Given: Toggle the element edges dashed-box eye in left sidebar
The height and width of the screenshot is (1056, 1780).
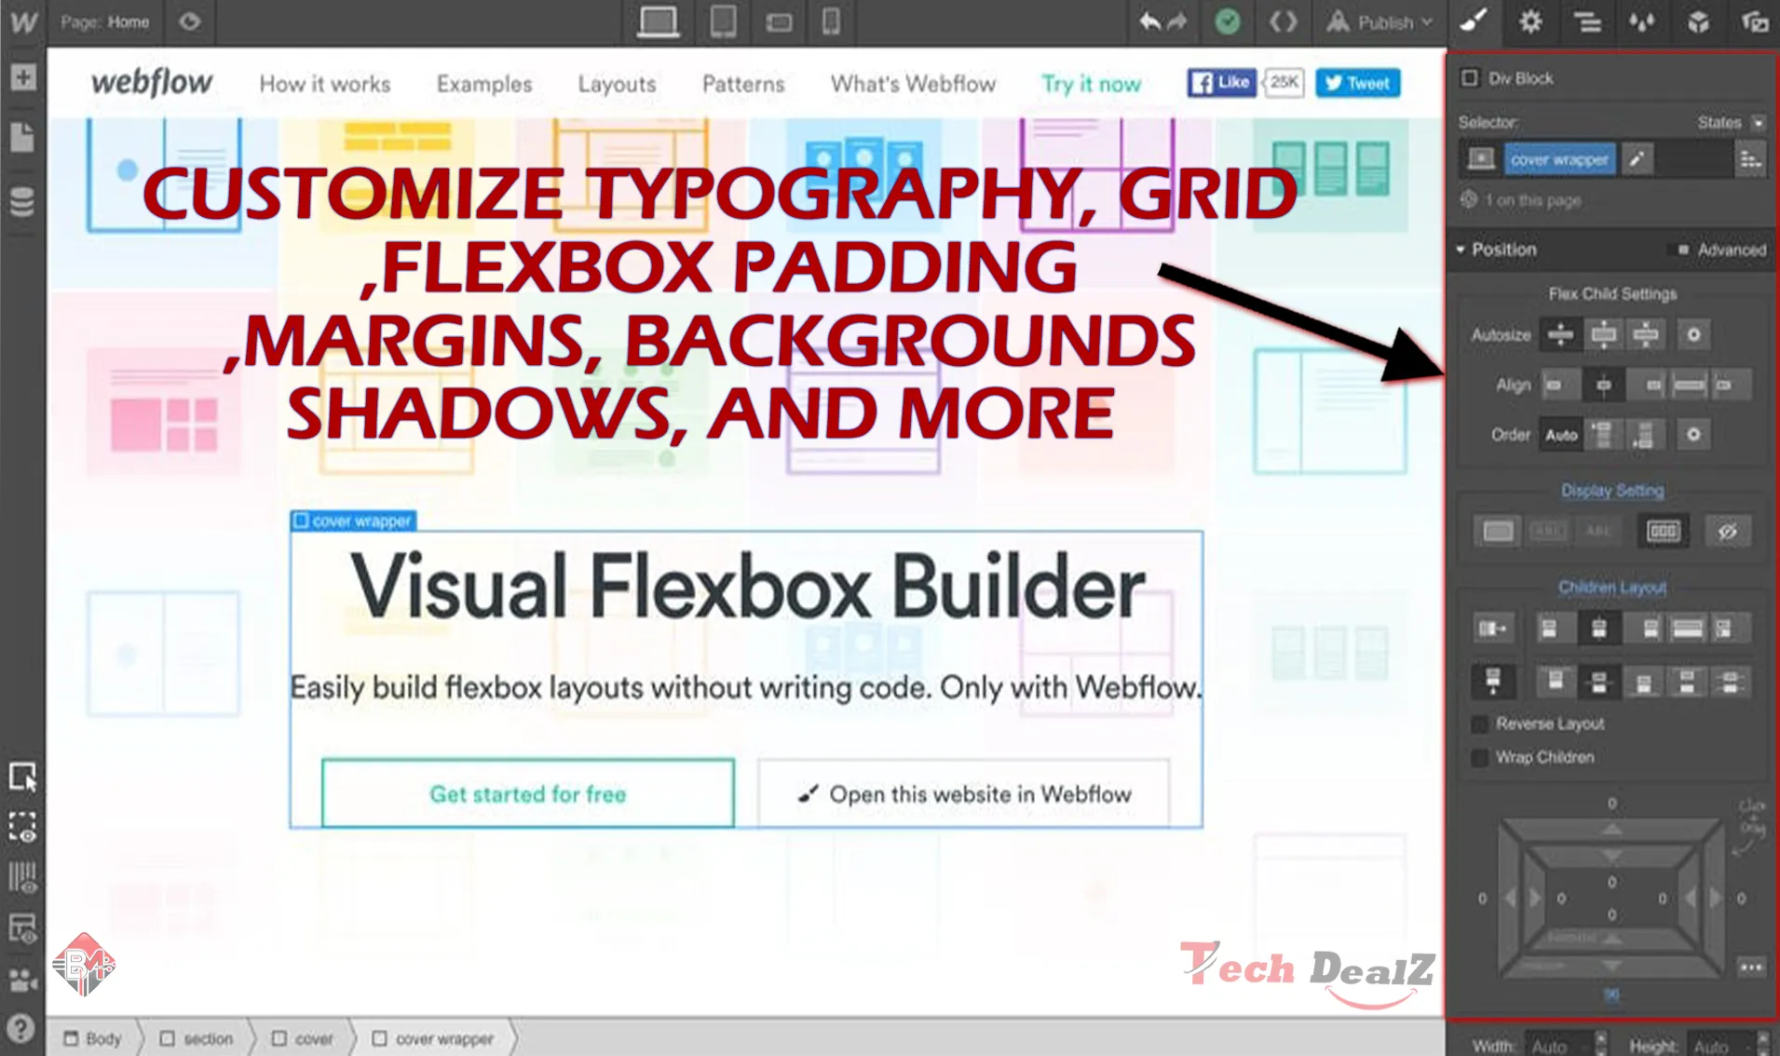Looking at the screenshot, I should 22,827.
